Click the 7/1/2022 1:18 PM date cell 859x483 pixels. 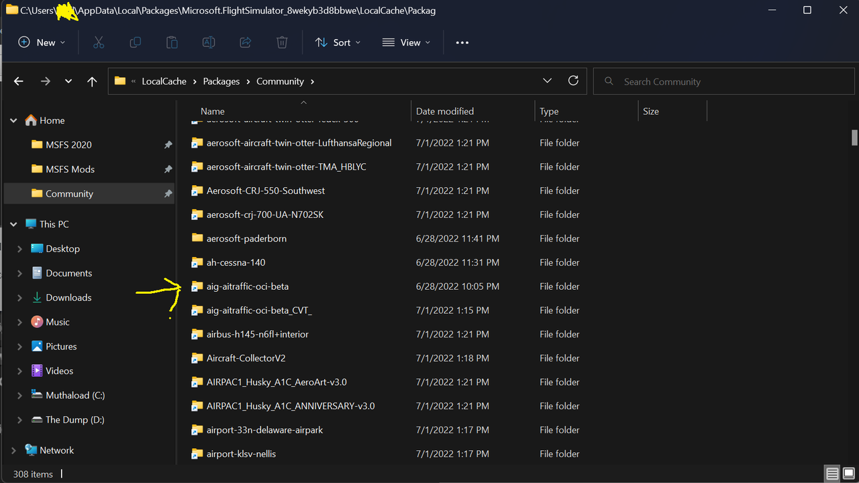452,358
